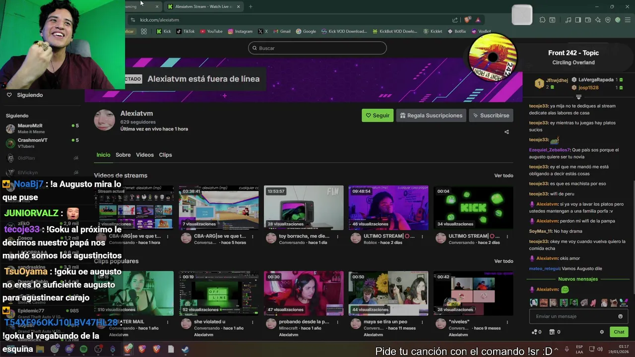
Task: Open options for 'maya se tira un peo' clip
Action: 422,322
